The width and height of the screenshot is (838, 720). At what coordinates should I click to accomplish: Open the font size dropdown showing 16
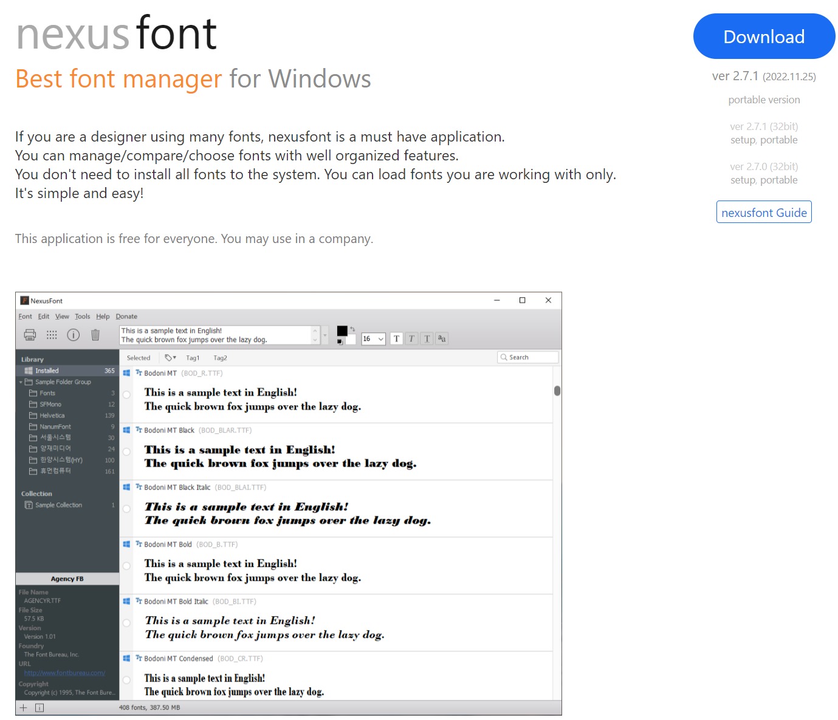pos(373,338)
